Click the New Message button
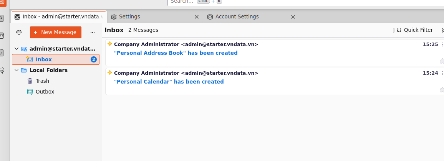 pyautogui.click(x=55, y=33)
